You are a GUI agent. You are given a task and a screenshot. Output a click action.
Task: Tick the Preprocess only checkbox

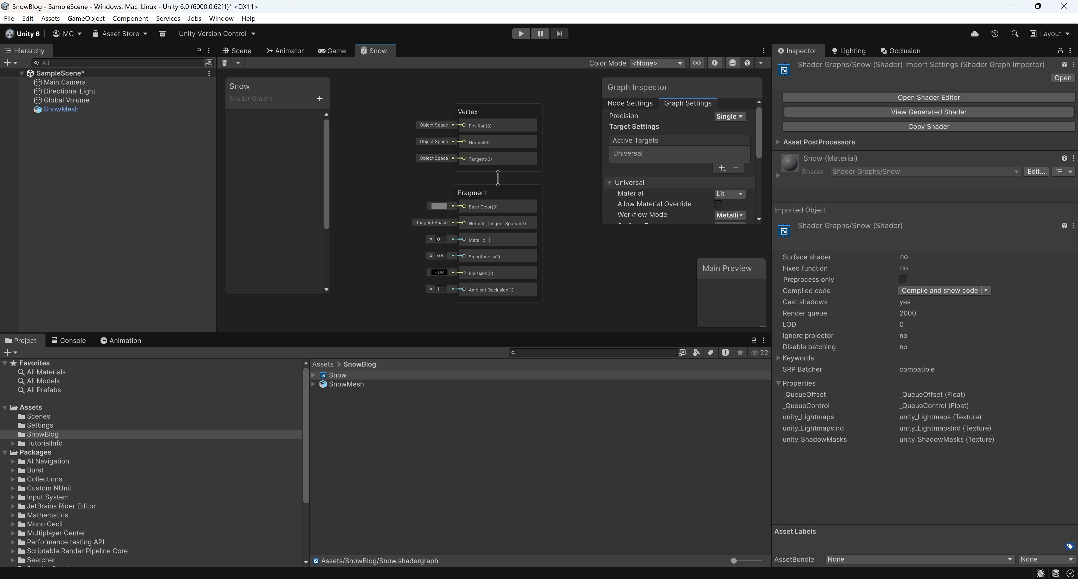903,280
